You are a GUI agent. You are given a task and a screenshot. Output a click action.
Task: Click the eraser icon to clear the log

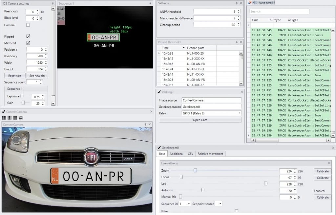pos(249,3)
